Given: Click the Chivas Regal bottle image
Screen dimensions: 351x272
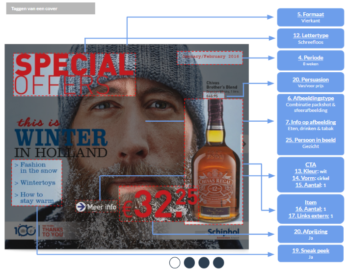Looking at the screenshot, I should pyautogui.click(x=216, y=160).
